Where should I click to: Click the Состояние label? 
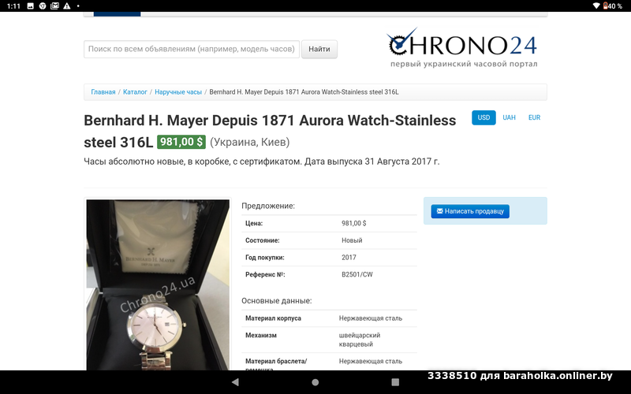coord(263,240)
